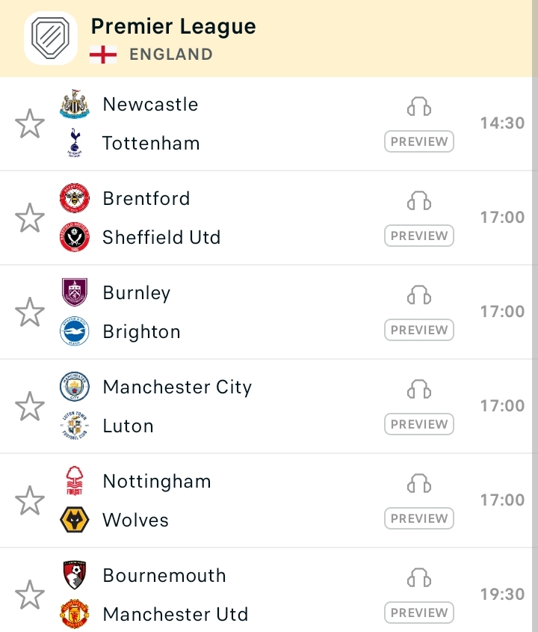The height and width of the screenshot is (632, 538).
Task: Click the Wolves club badge
Action: point(75,520)
